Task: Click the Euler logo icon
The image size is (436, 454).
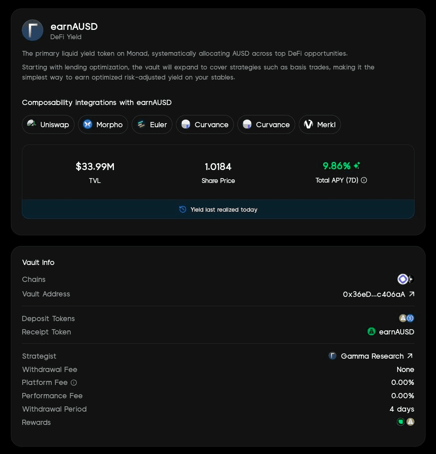Action: point(141,124)
